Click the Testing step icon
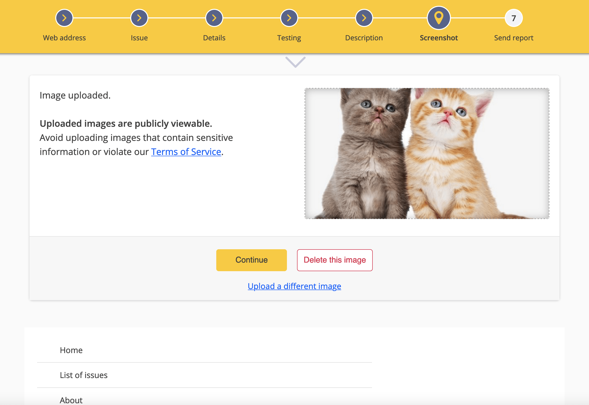Viewport: 589px width, 405px height. point(288,18)
